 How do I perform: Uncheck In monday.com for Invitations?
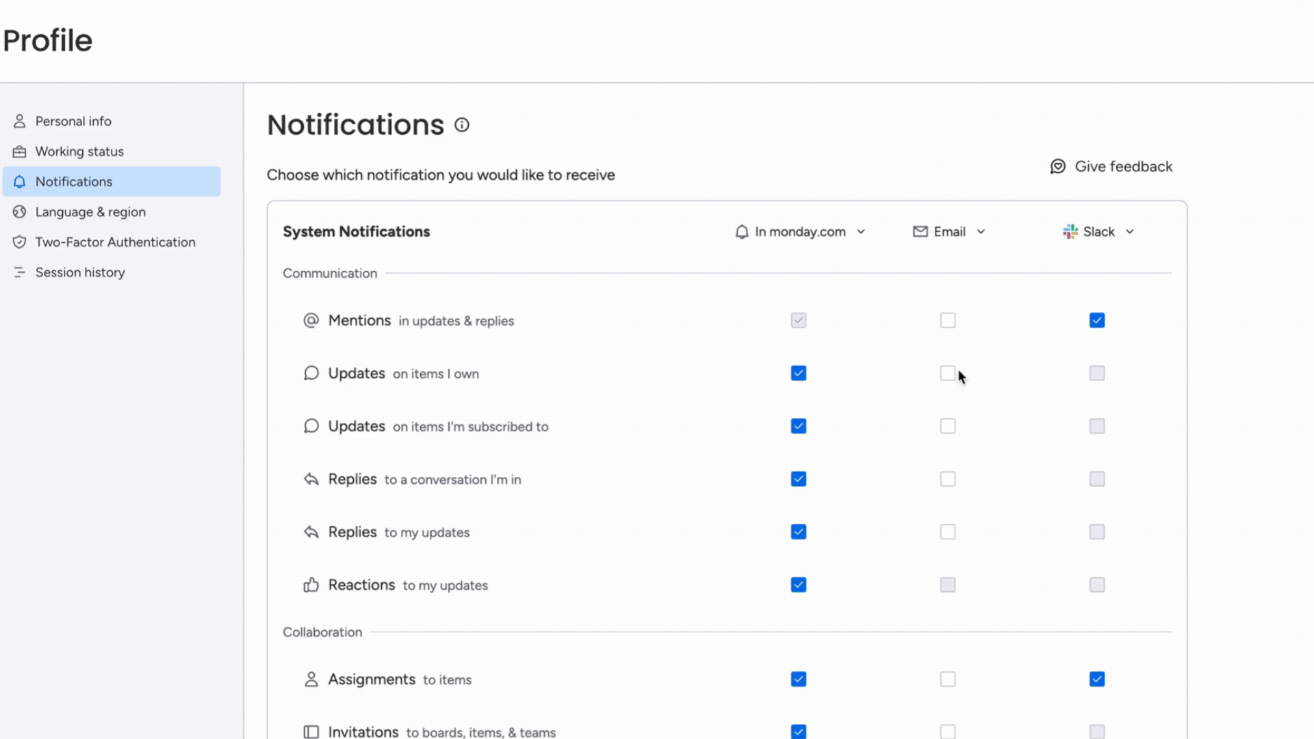point(799,731)
